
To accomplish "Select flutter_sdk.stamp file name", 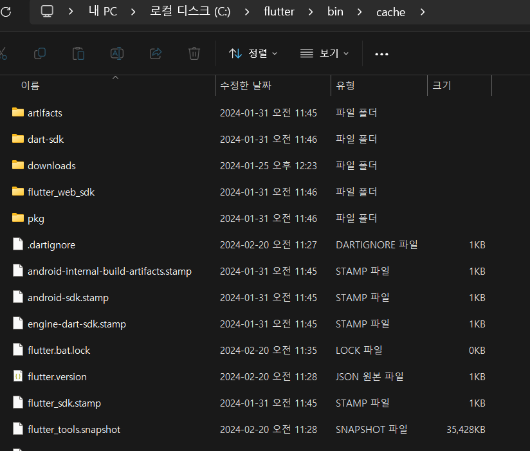I will [64, 403].
